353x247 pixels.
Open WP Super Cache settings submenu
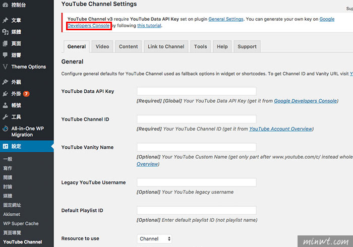pos(21,224)
